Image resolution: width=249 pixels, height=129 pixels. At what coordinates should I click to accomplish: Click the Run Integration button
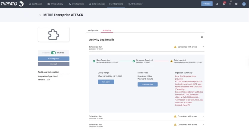54,58
